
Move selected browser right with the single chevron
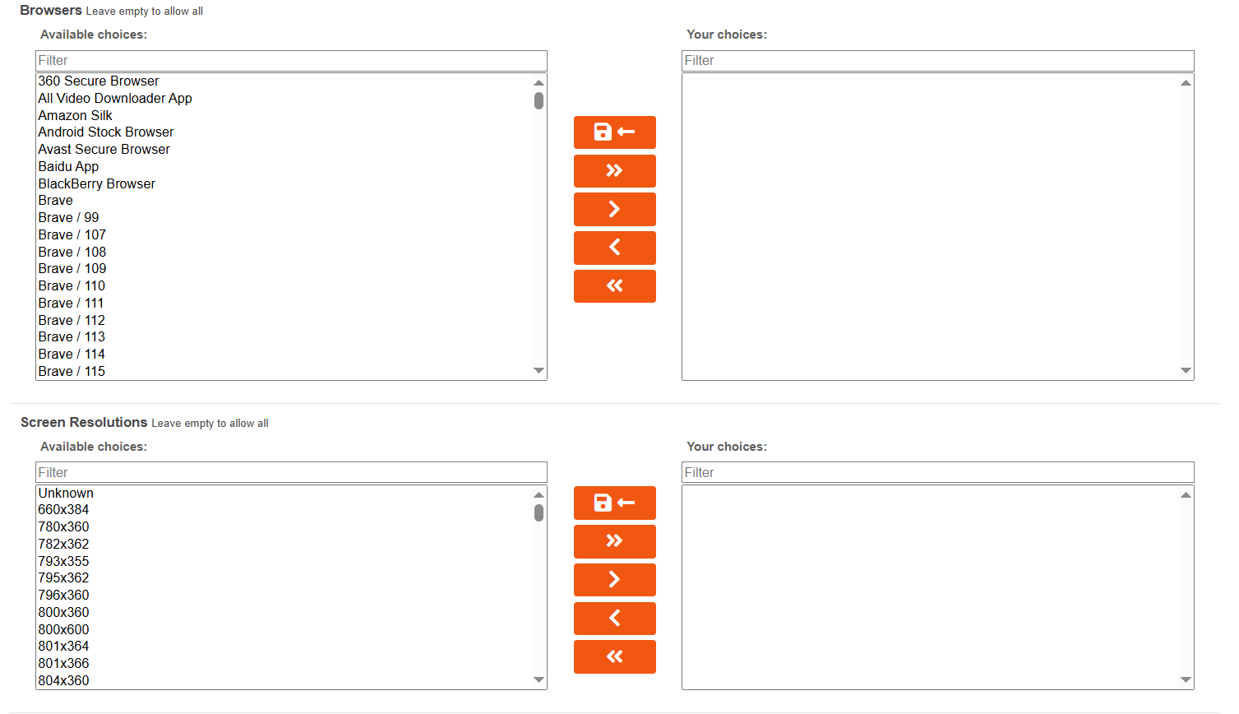(x=614, y=209)
